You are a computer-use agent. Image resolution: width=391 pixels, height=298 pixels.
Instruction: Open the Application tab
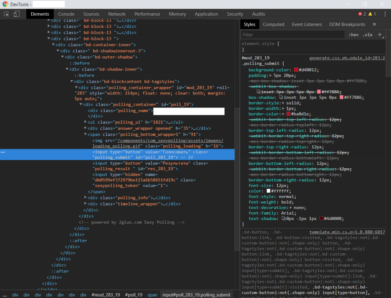[206, 14]
